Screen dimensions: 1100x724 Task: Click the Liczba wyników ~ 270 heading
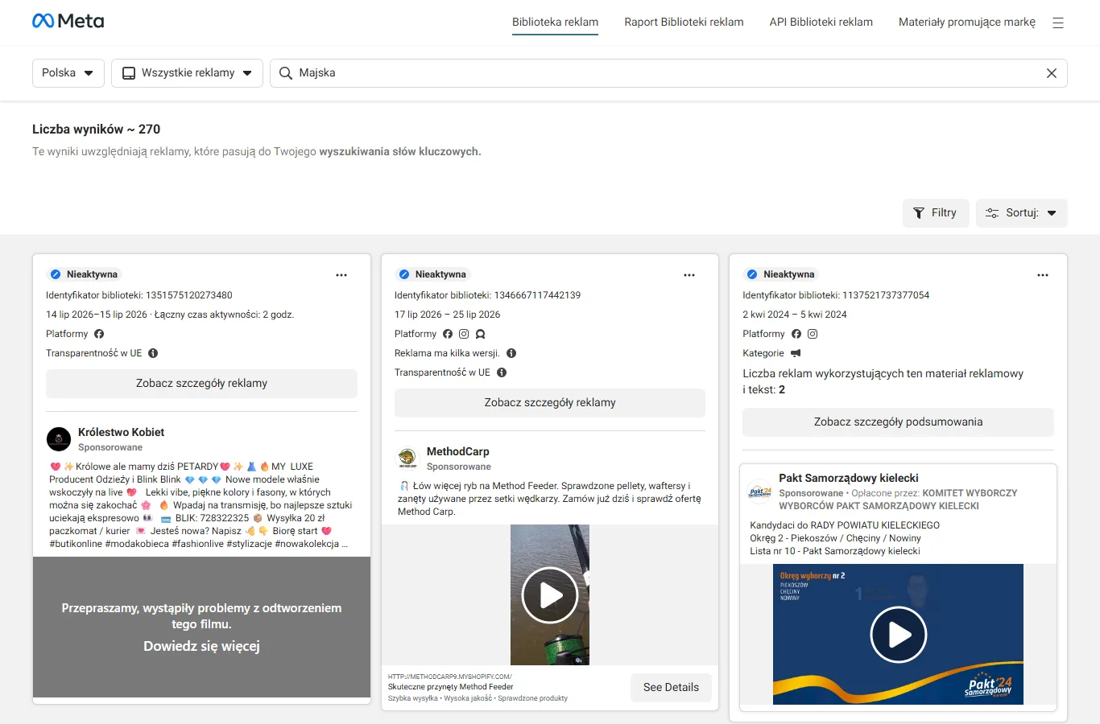point(97,130)
